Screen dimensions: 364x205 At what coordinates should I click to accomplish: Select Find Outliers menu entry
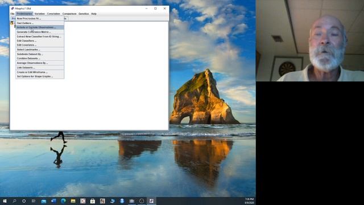[x=40, y=23]
